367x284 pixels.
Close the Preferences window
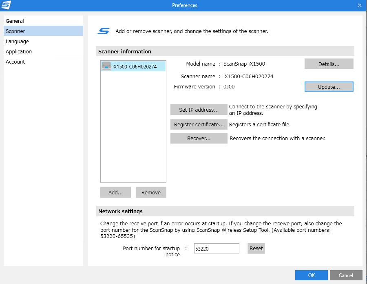pyautogui.click(x=359, y=5)
